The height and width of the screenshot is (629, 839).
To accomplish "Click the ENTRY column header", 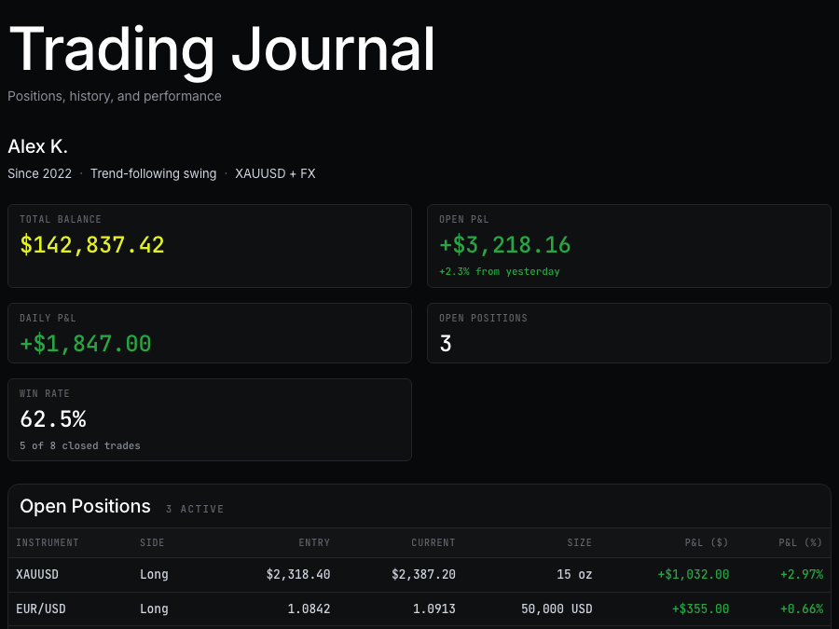I will coord(314,543).
